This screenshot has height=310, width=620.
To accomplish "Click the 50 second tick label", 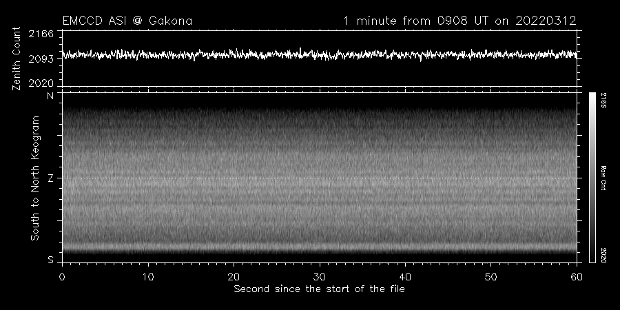I will coord(490,277).
